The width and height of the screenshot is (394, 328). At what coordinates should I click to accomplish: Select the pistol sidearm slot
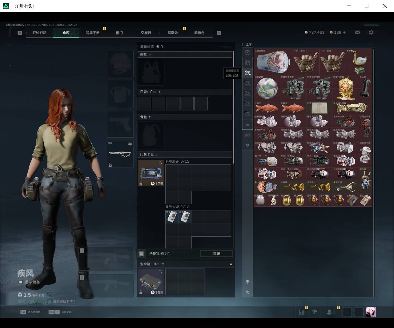[120, 124]
